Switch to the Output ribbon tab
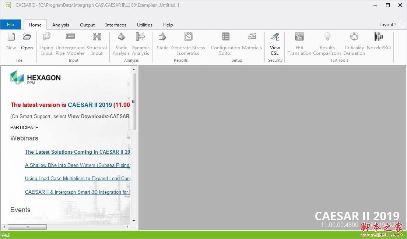Screen dimensions: 407x239 [x=87, y=25]
